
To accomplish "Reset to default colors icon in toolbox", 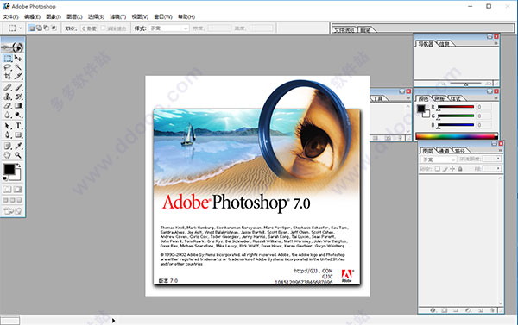I will point(5,178).
